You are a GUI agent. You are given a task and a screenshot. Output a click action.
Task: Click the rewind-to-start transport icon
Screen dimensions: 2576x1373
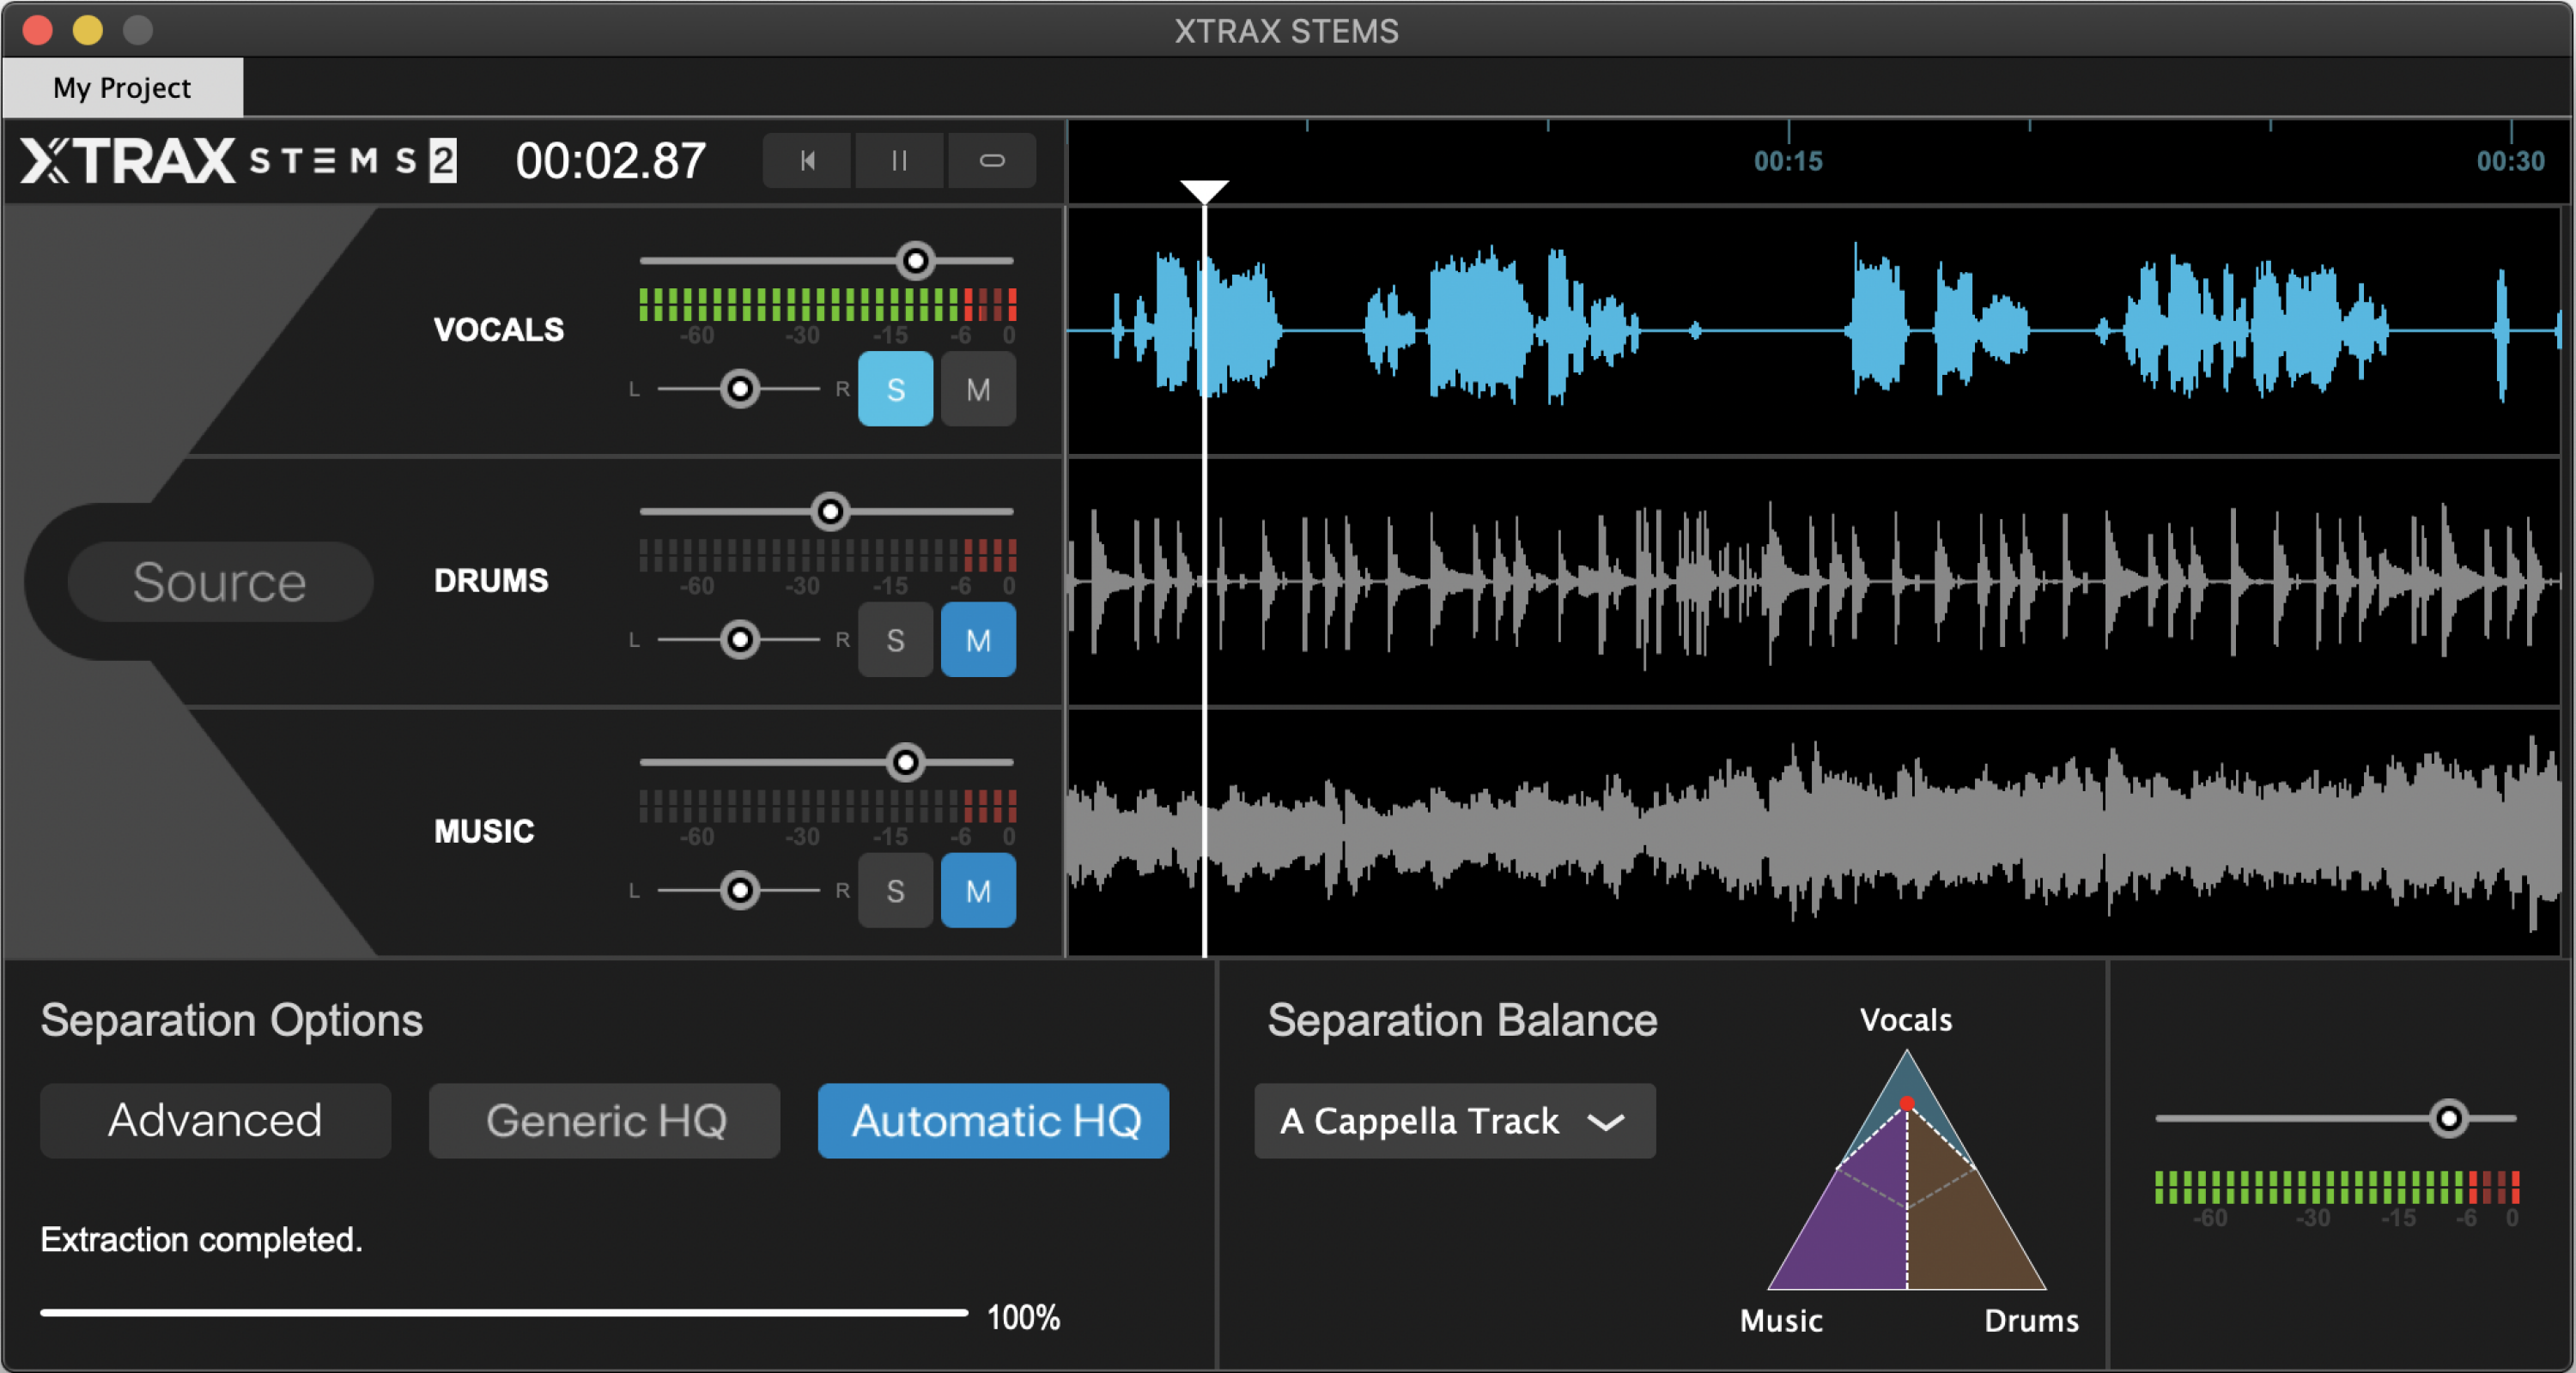click(x=807, y=160)
